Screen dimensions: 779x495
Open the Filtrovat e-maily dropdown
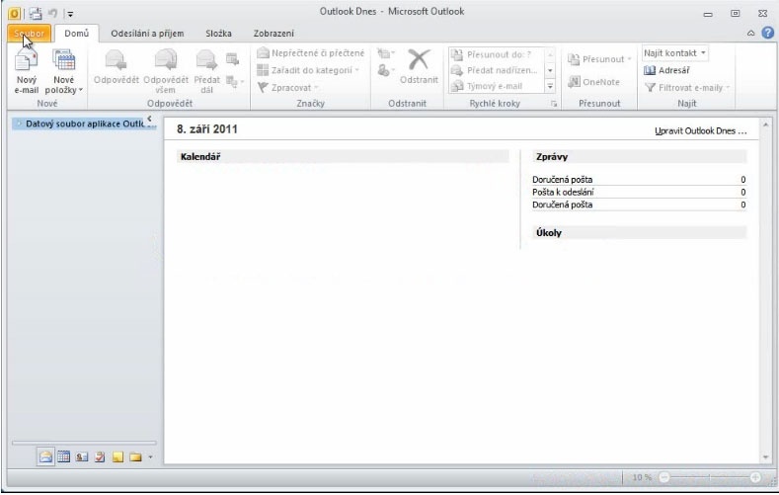coord(687,88)
